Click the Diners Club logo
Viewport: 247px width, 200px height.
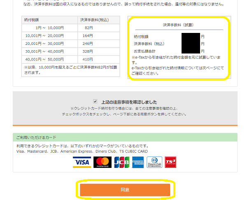click(154, 162)
